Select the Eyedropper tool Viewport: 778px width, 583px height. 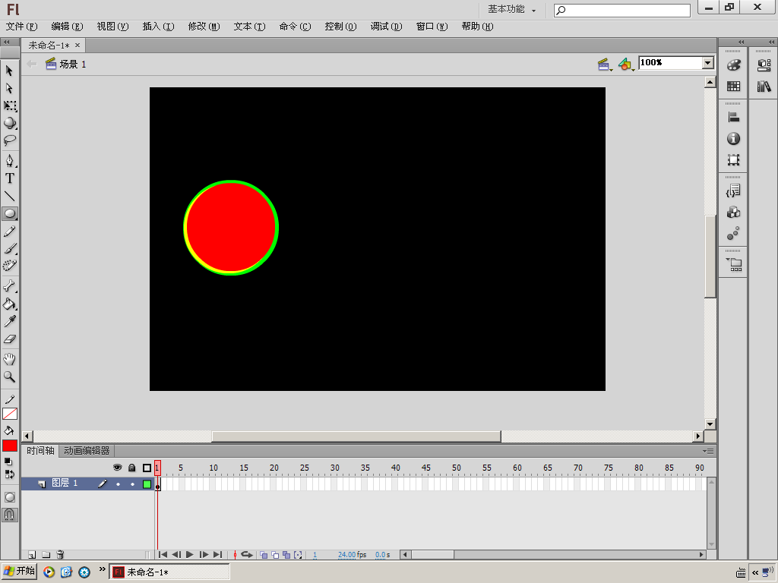9,321
